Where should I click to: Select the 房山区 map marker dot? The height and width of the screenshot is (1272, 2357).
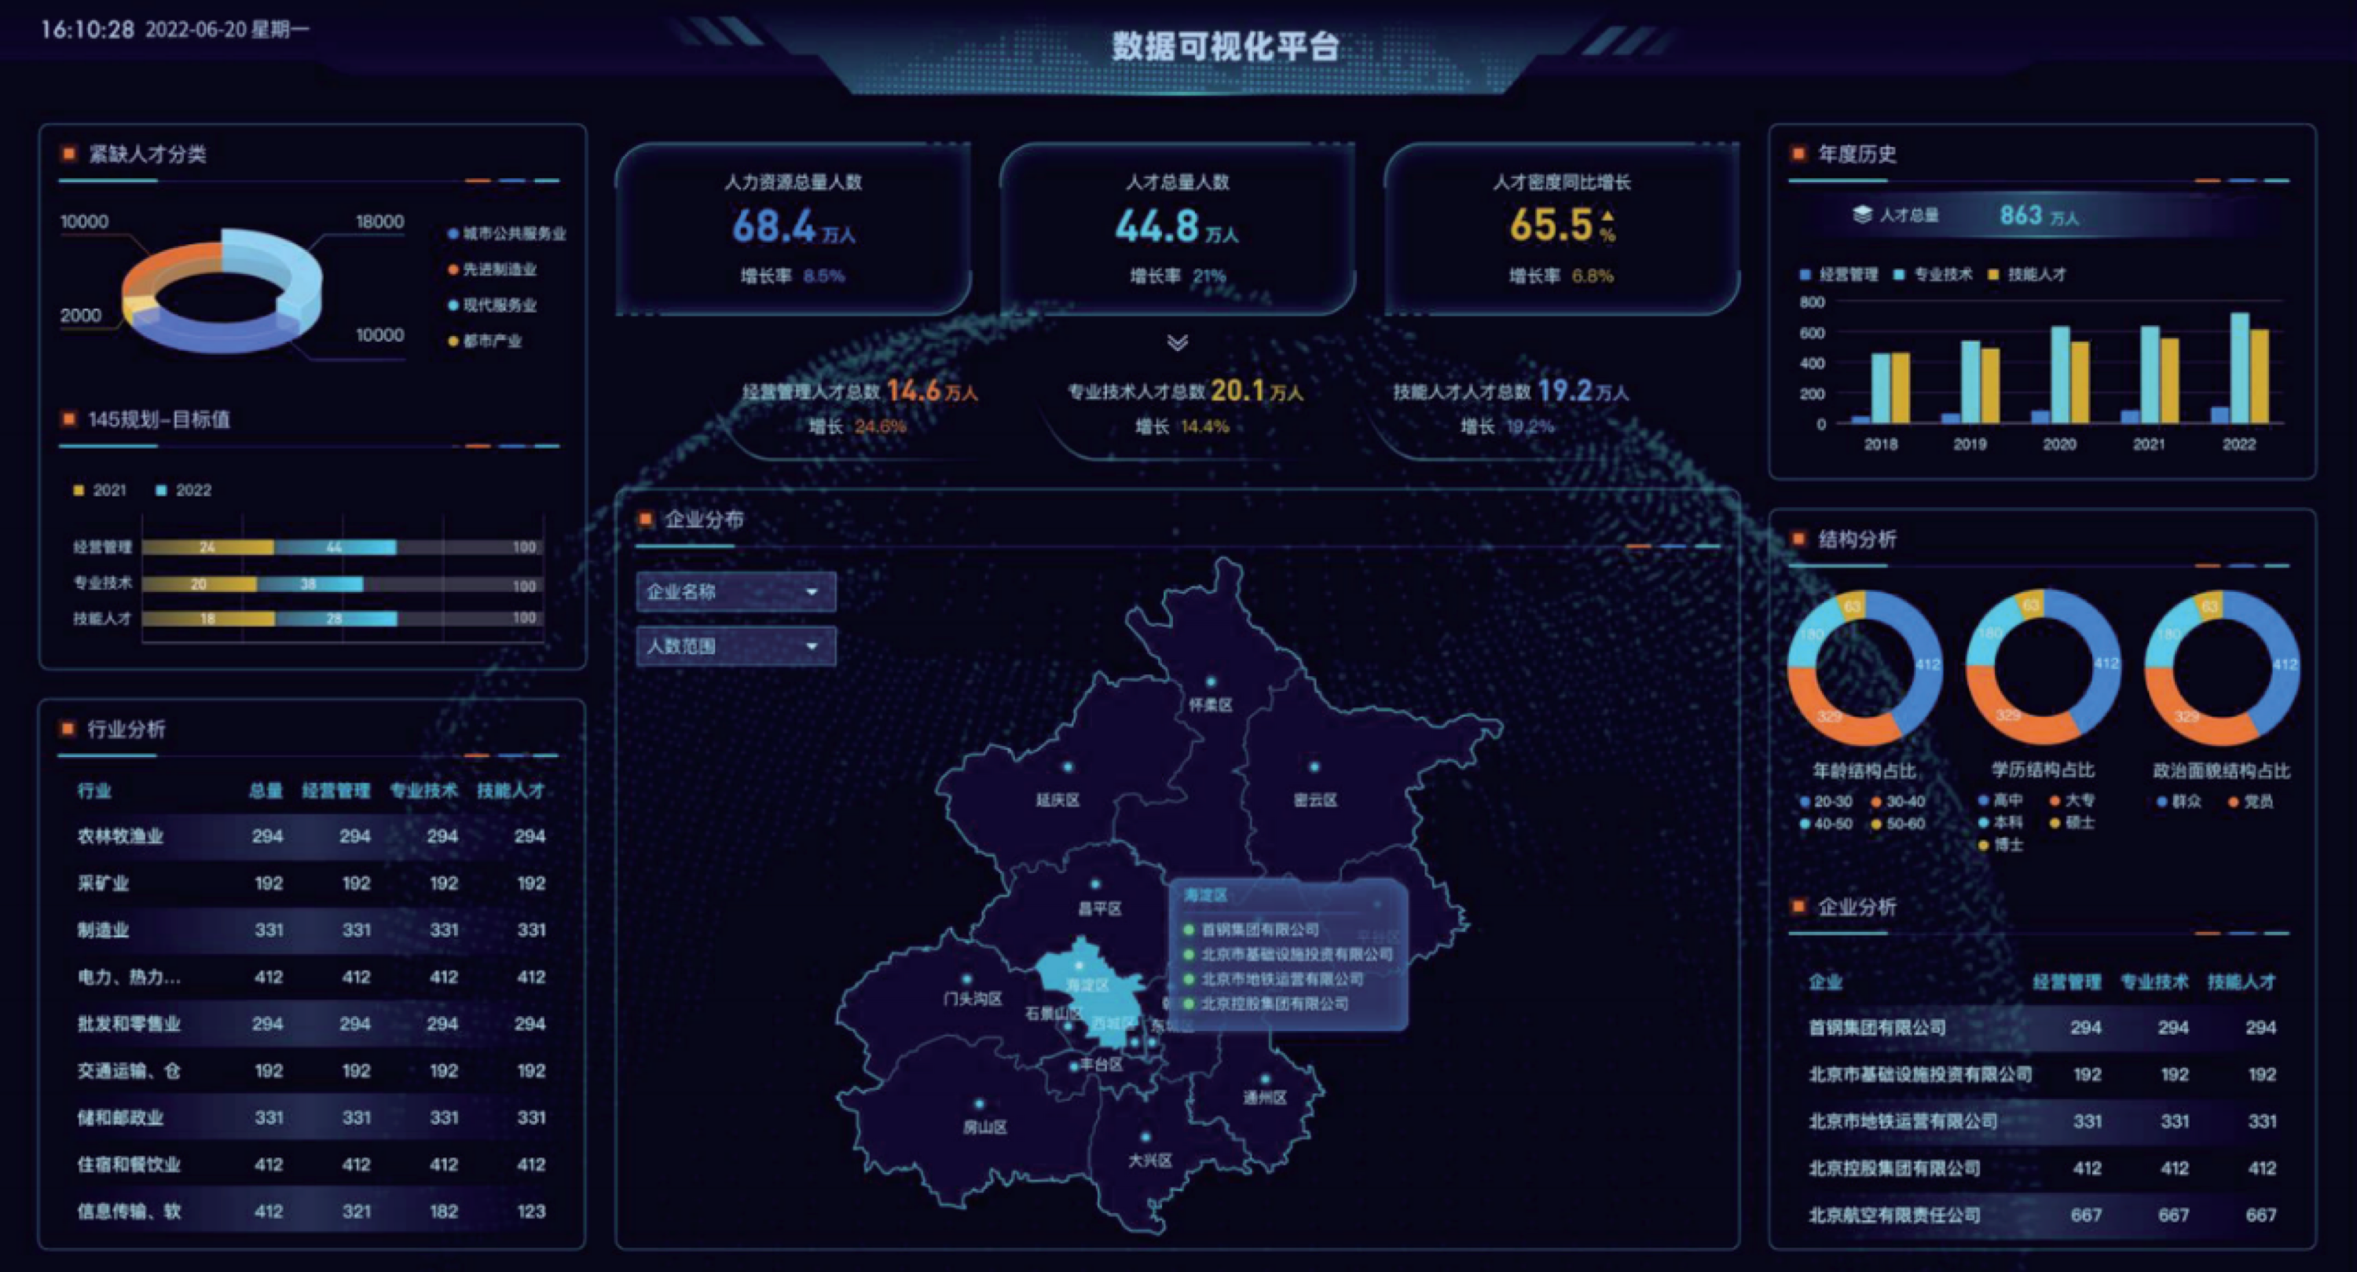[x=978, y=1104]
